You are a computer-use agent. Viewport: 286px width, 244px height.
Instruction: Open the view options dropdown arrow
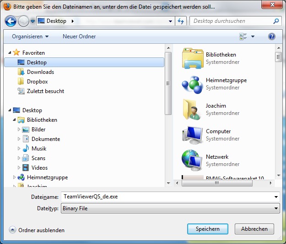click(x=253, y=36)
